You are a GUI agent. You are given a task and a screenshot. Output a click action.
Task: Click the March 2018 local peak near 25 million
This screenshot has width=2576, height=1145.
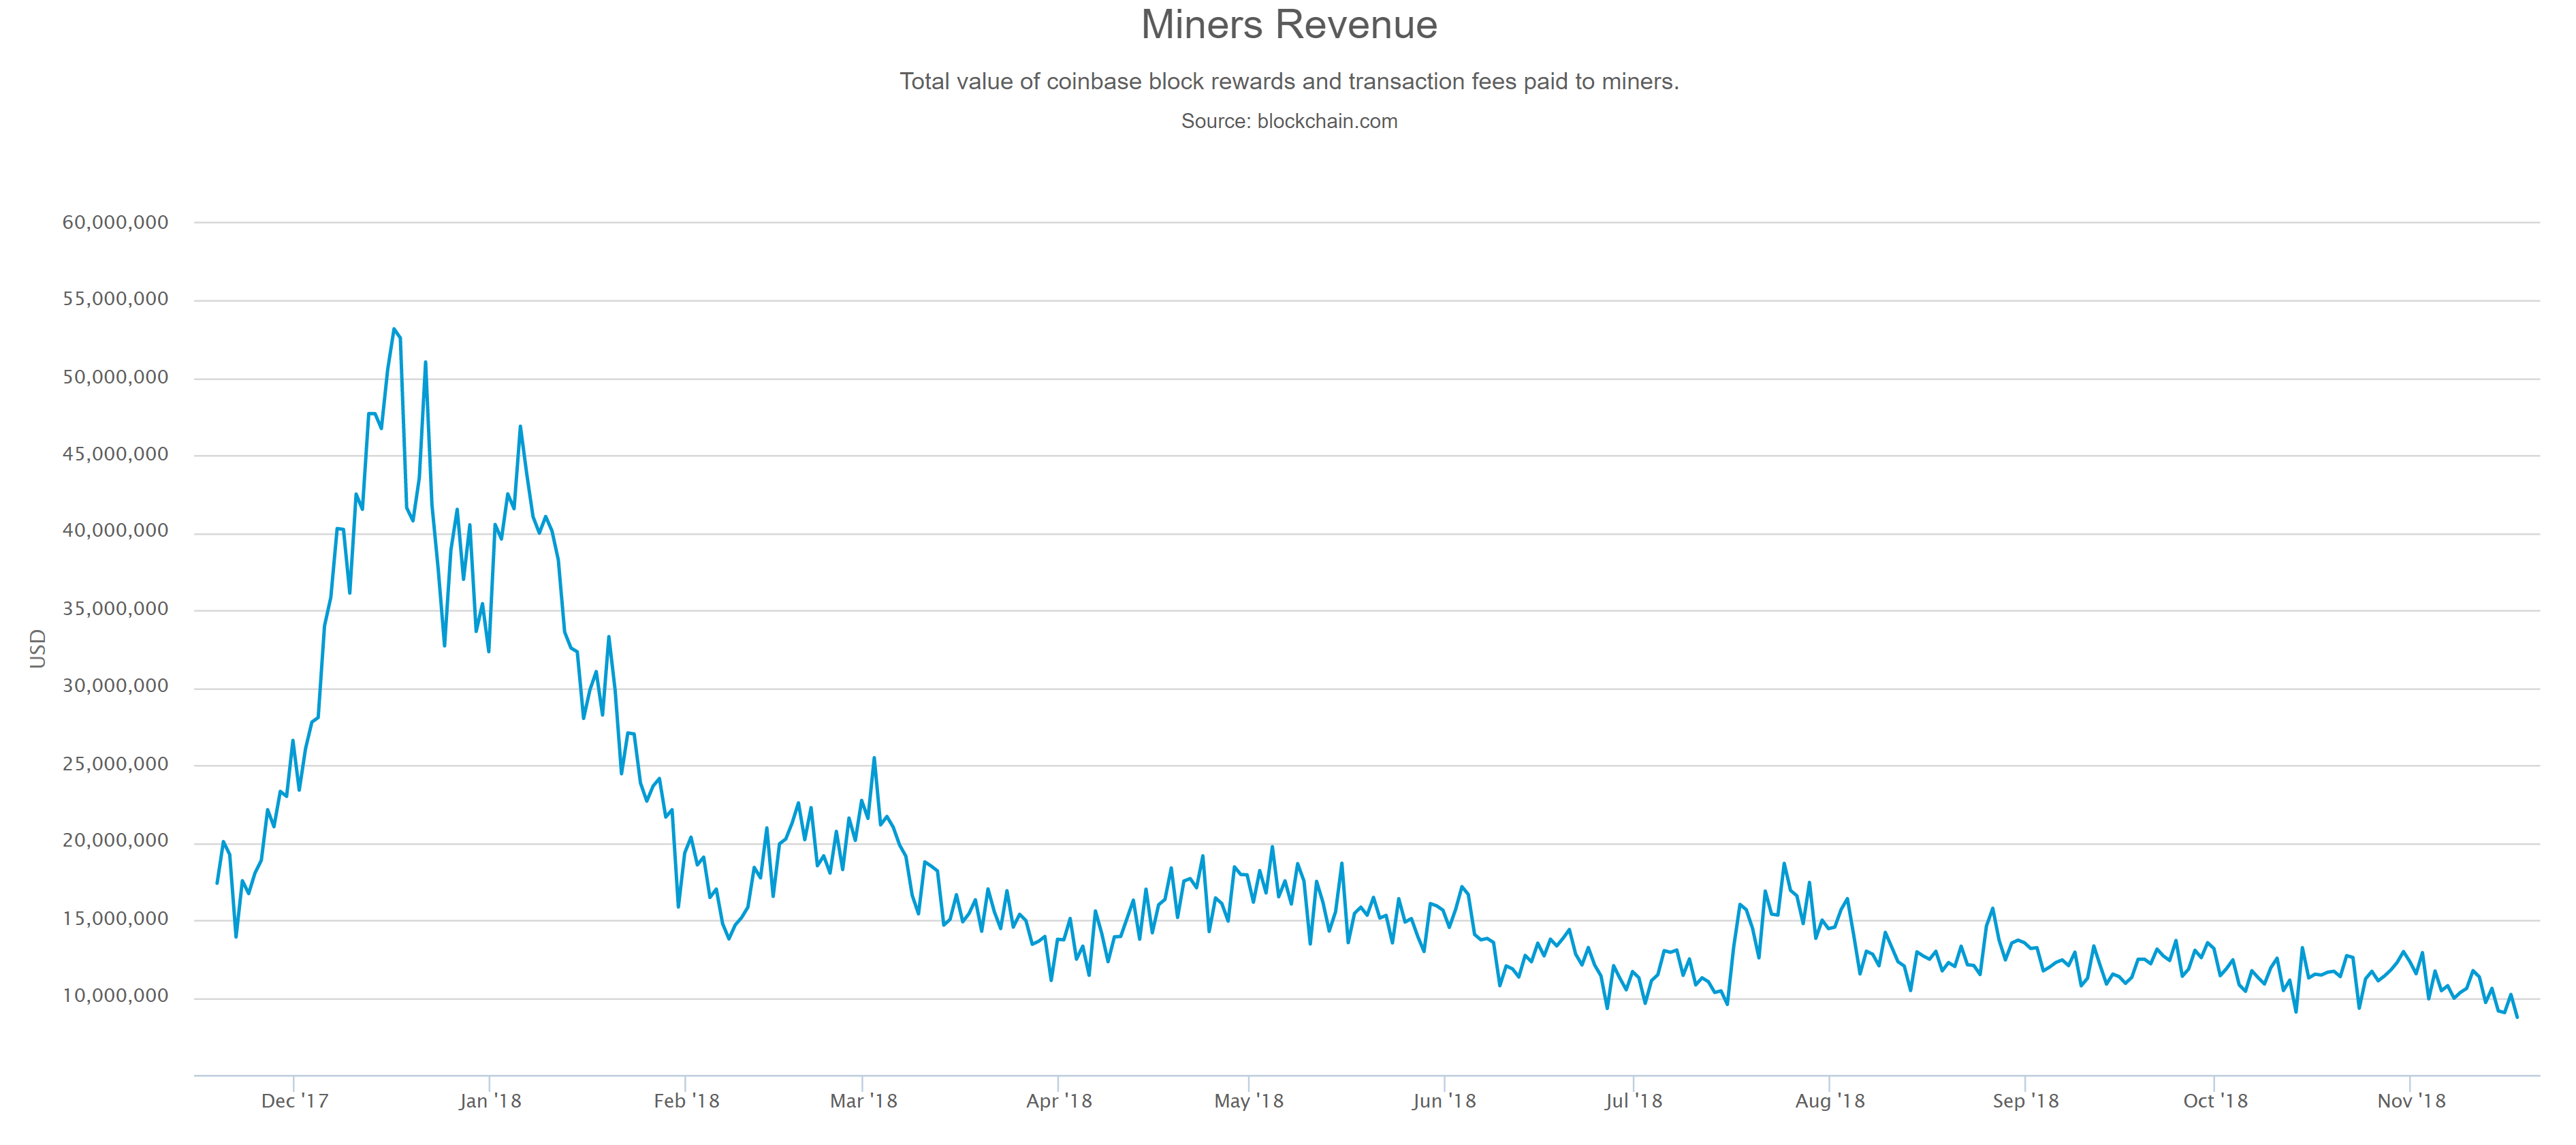(874, 758)
